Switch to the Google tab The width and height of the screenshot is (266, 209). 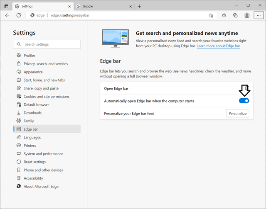pos(104,7)
